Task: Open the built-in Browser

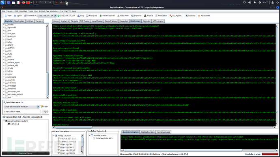Action: pos(136,16)
